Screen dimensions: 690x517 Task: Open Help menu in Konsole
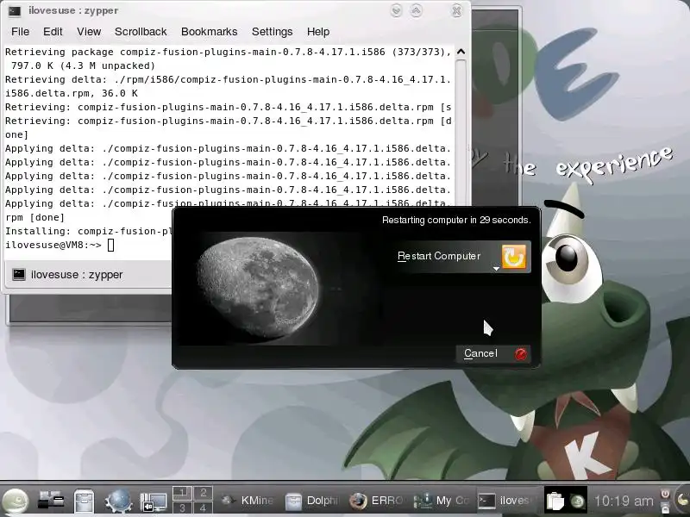click(x=318, y=32)
